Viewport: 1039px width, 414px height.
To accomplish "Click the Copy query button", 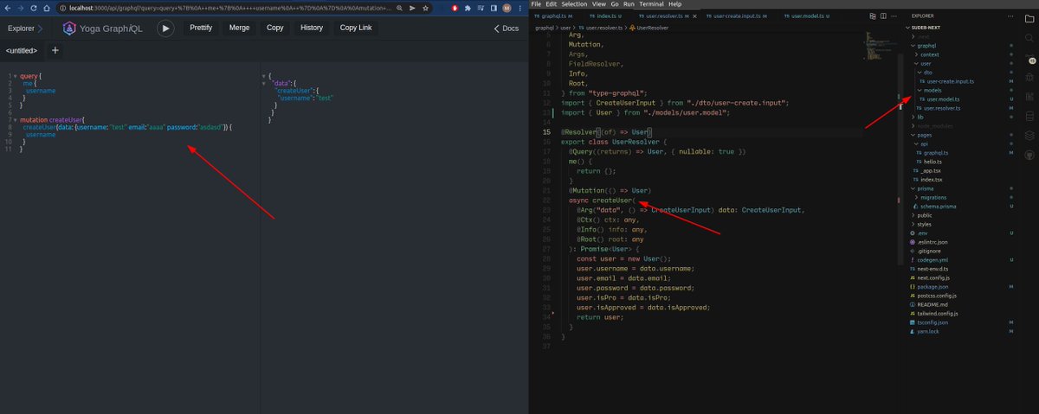I will [275, 28].
